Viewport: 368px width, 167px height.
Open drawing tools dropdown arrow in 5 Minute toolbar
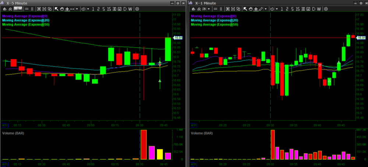[77, 8]
